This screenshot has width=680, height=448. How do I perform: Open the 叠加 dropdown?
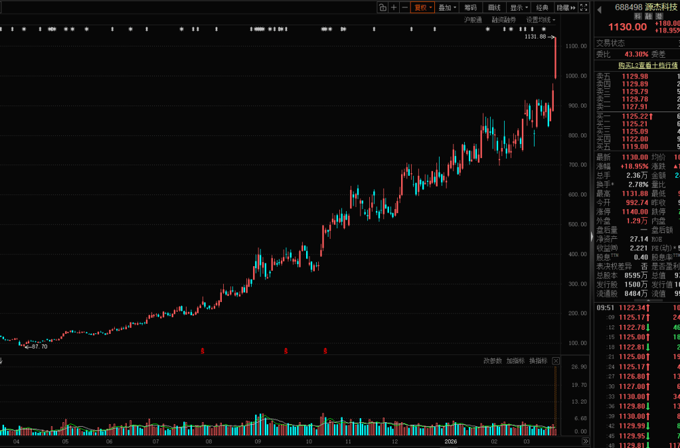(447, 7)
